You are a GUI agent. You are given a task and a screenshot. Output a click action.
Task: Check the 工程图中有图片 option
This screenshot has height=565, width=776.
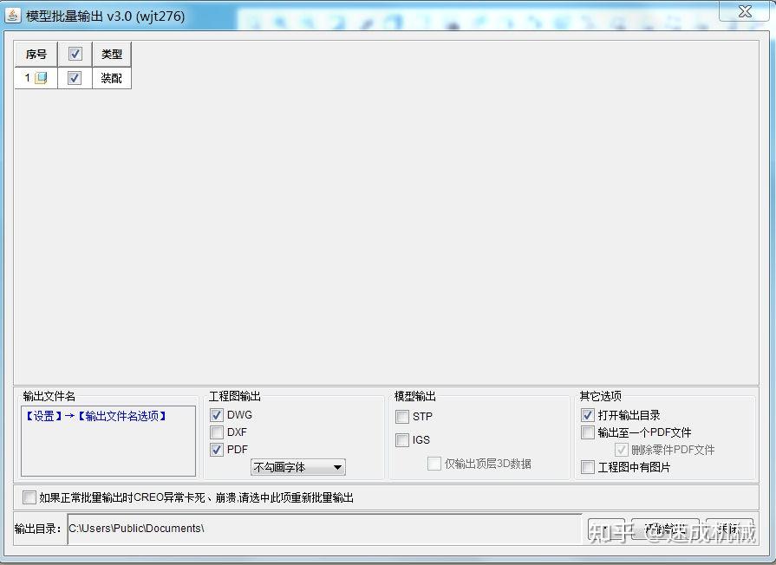point(588,467)
